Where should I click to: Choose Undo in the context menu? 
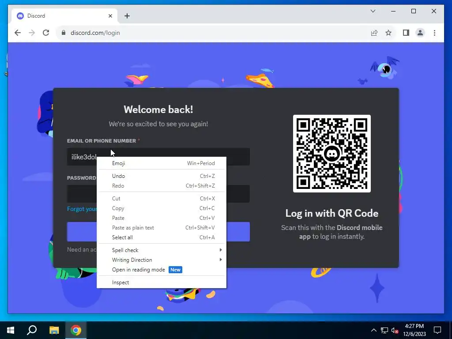pos(162,176)
